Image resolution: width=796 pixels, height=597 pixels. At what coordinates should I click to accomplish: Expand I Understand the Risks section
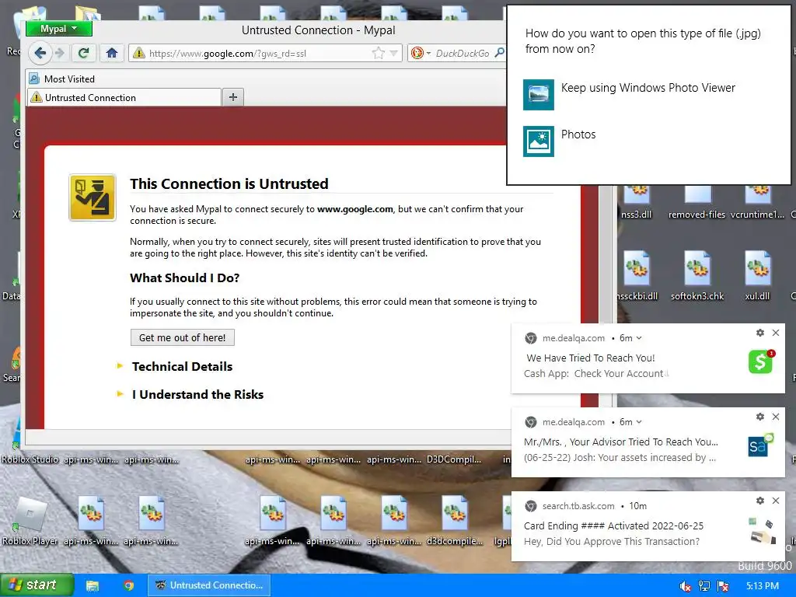point(198,394)
